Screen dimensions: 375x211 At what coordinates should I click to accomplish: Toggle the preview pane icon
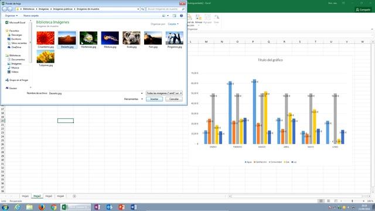click(175, 16)
